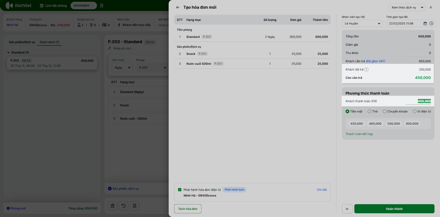Choose Chuyển khoản payment method
440x217 pixels.
coord(385,112)
